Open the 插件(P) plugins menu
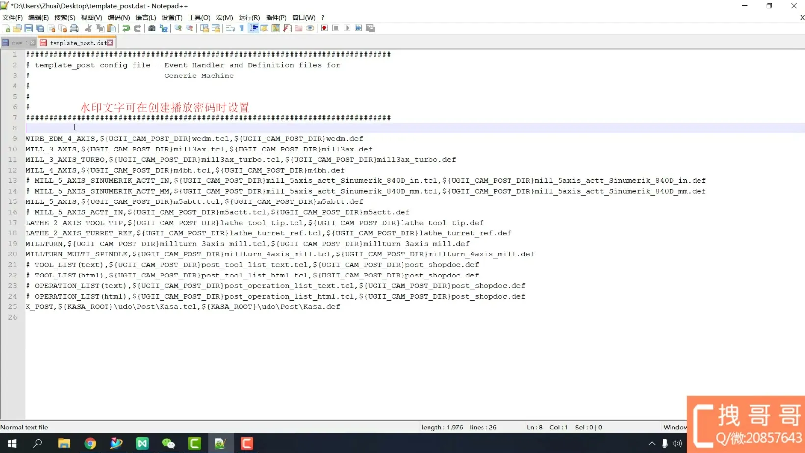 click(276, 18)
